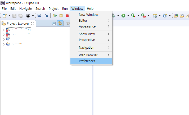Open the Help menu

click(x=90, y=9)
